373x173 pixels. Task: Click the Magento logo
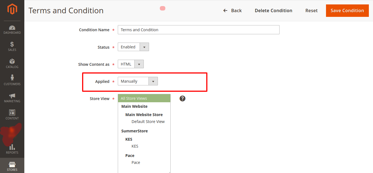(12, 9)
